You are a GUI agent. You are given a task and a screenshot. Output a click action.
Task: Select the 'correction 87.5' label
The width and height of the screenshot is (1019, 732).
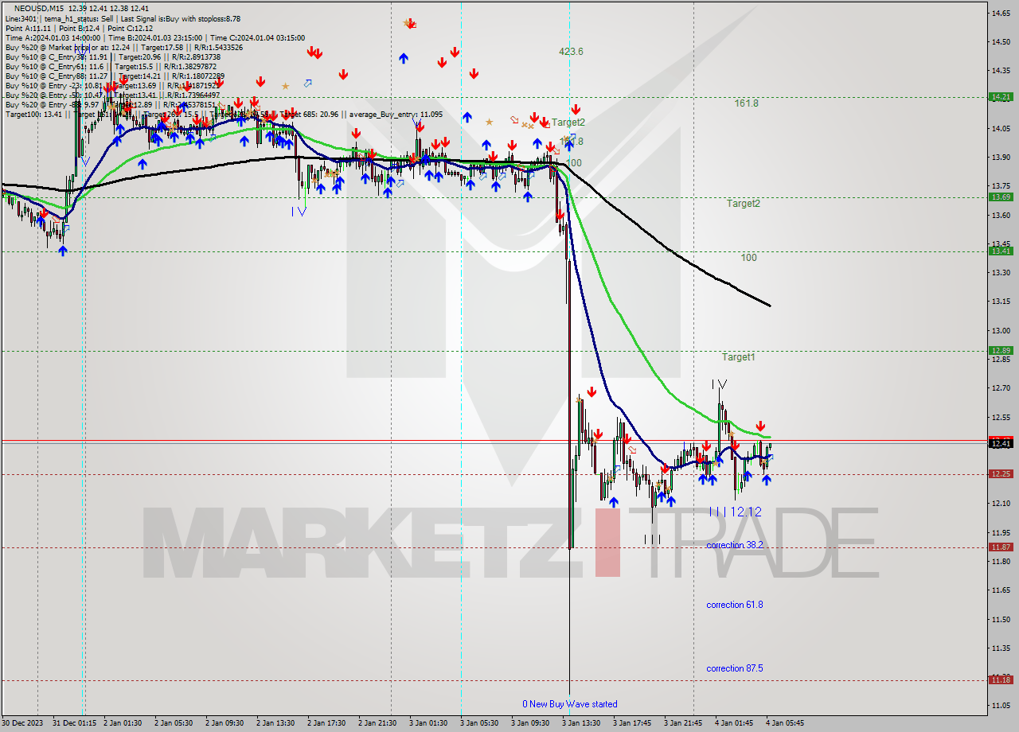[x=734, y=668]
